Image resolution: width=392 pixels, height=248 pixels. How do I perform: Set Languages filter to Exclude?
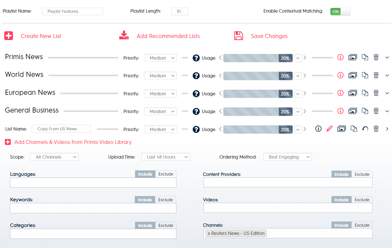(x=166, y=174)
